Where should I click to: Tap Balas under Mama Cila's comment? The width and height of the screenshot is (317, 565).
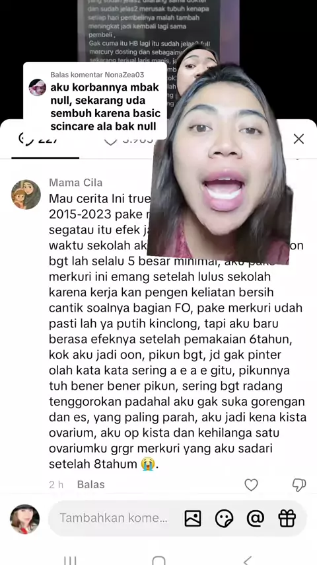point(90,485)
